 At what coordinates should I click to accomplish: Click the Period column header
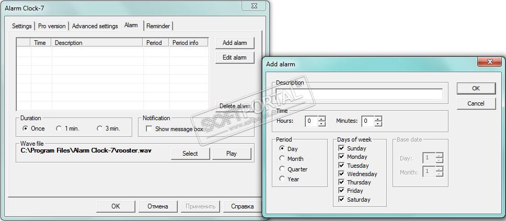[156, 43]
